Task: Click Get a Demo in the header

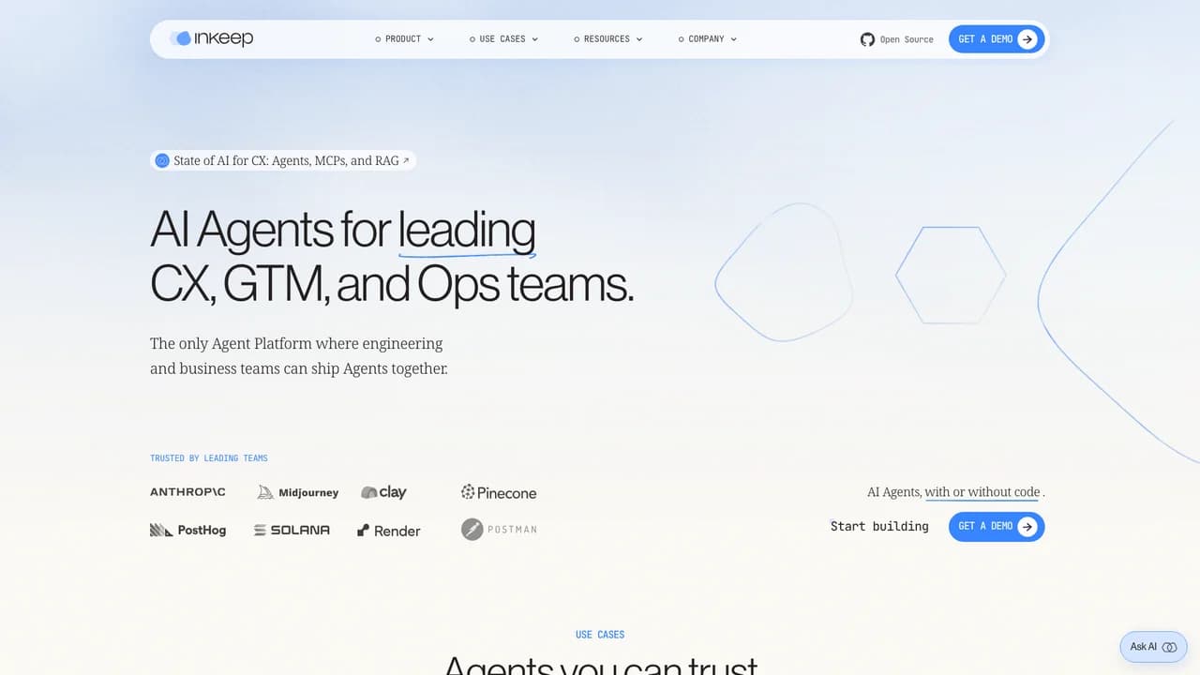Action: click(997, 39)
